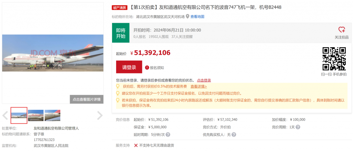This screenshot has height=151, width=353.
Task: Click 扫一扫 手机参拍 caption
Action: pyautogui.click(x=334, y=74)
